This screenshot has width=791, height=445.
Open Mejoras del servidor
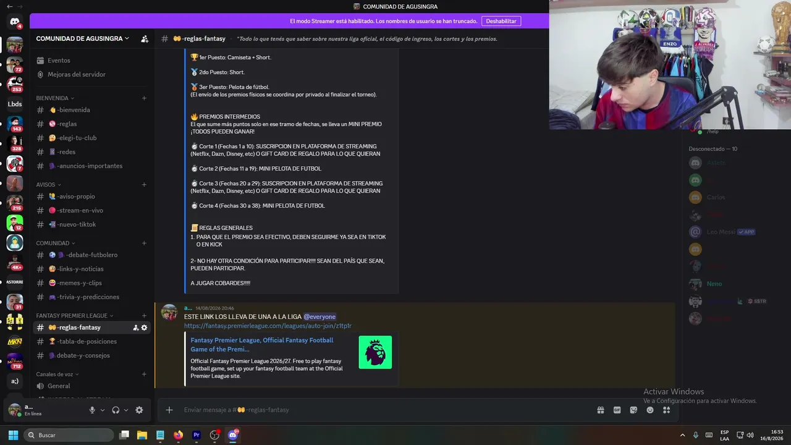[x=91, y=75]
